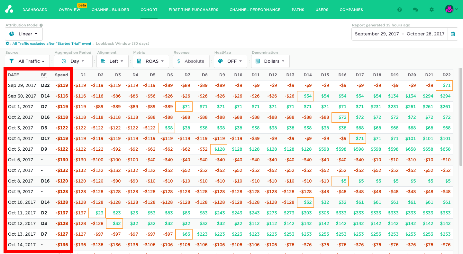This screenshot has width=463, height=254.
Task: Click the D17 break-even value for Oct 4
Action: [x=45, y=138]
